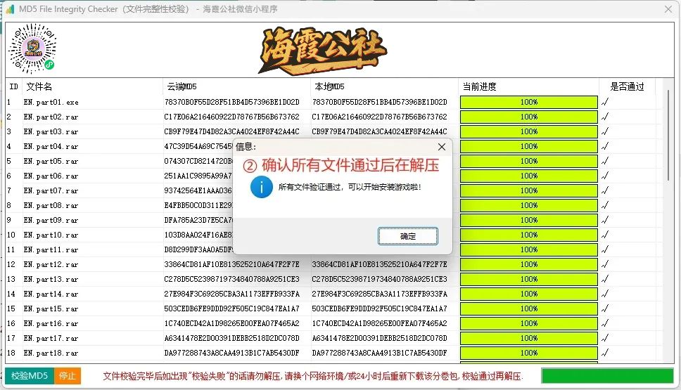Select file EN.part16.rar
The image size is (681, 390).
(51, 324)
